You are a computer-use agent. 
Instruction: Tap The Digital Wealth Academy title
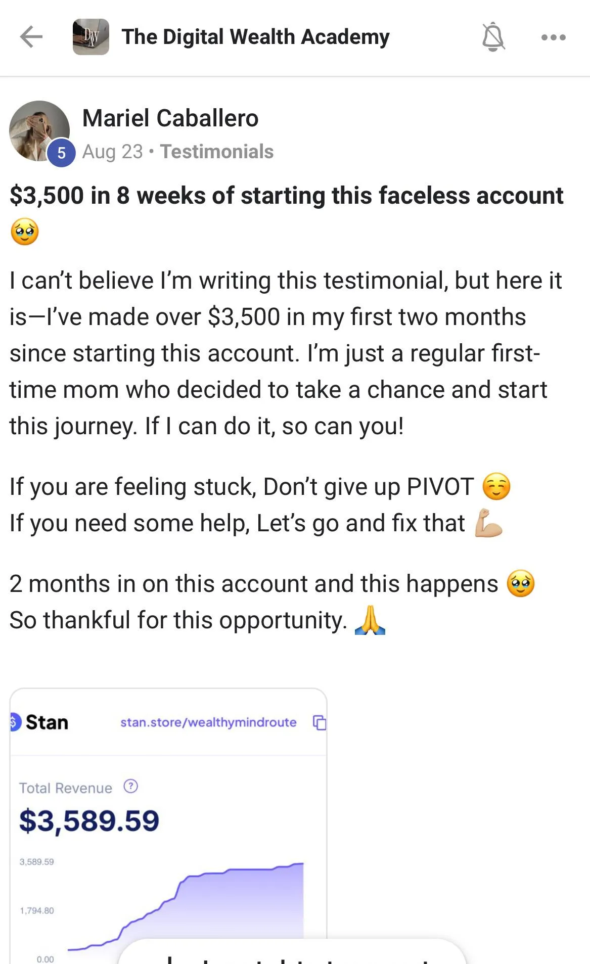(255, 37)
